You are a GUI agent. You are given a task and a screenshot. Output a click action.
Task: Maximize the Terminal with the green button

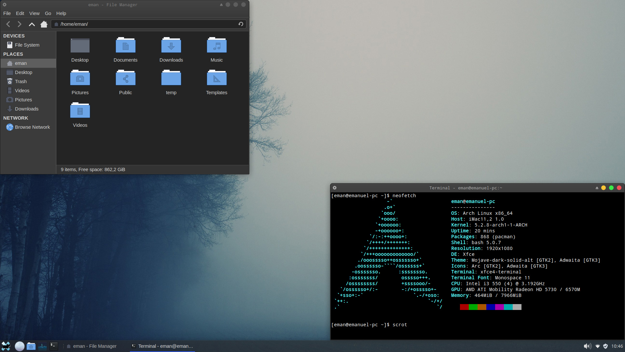[x=611, y=188]
